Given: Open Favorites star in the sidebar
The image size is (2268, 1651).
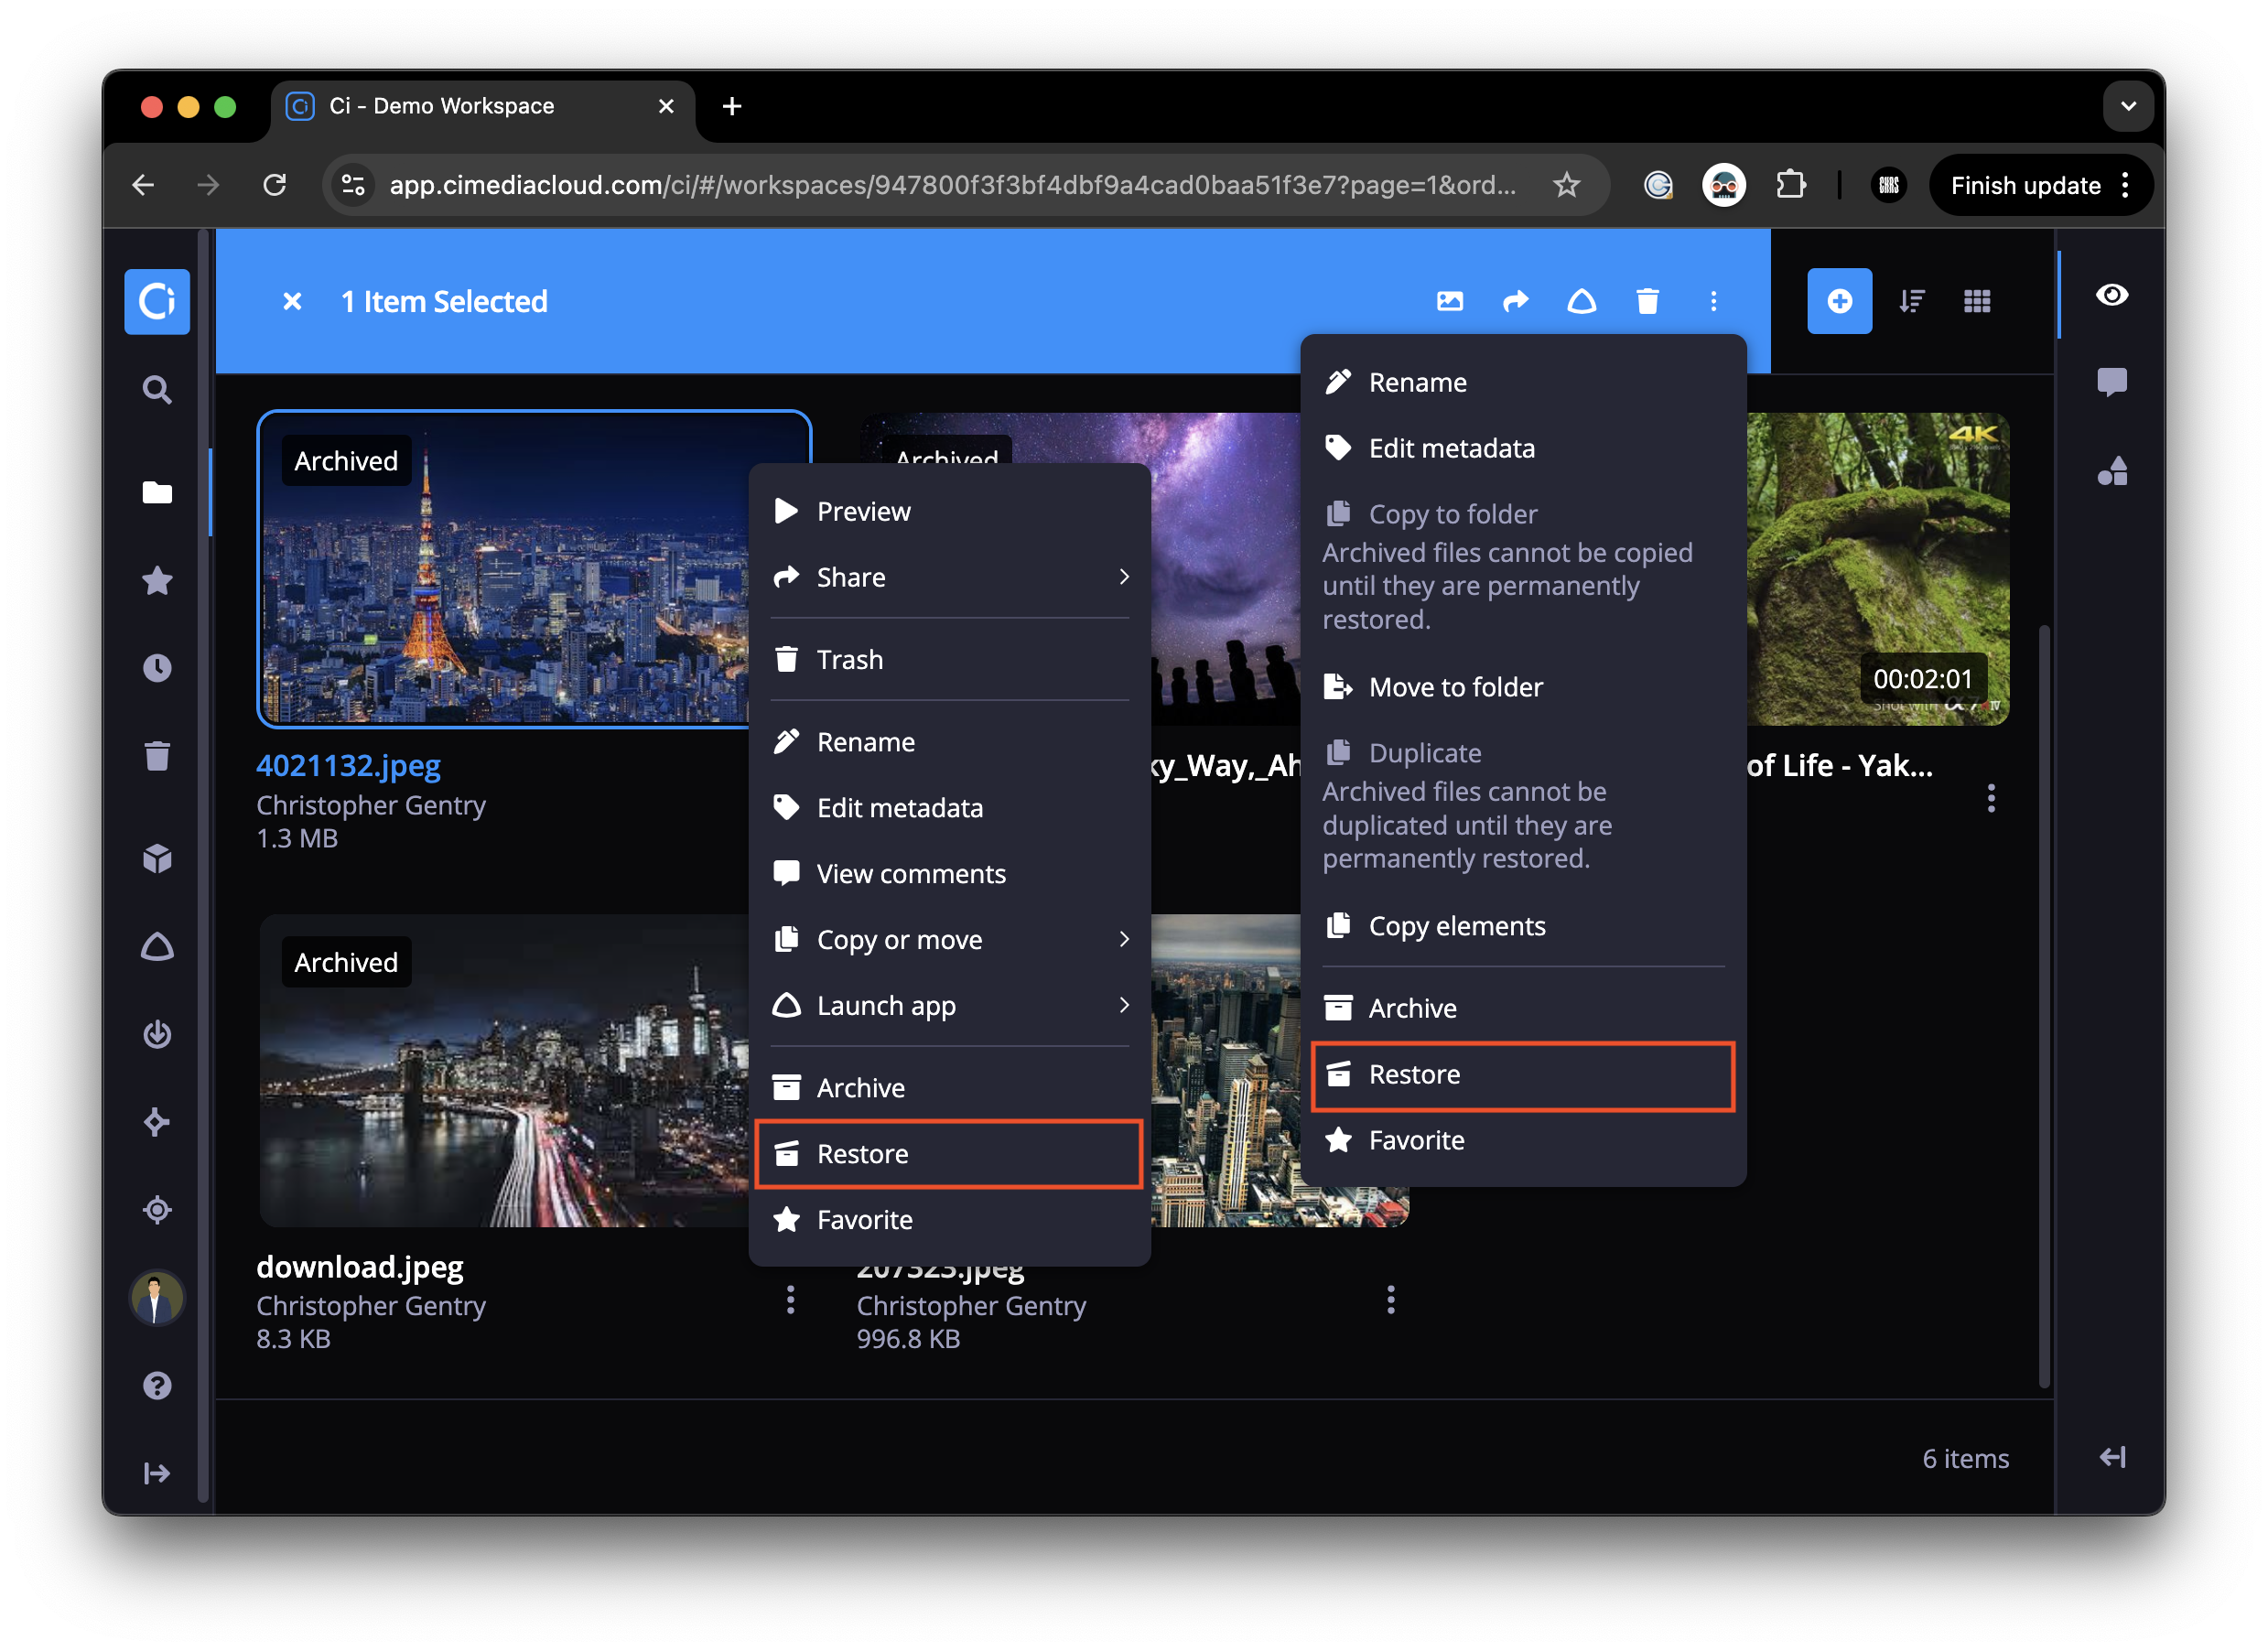Looking at the screenshot, I should pos(157,580).
